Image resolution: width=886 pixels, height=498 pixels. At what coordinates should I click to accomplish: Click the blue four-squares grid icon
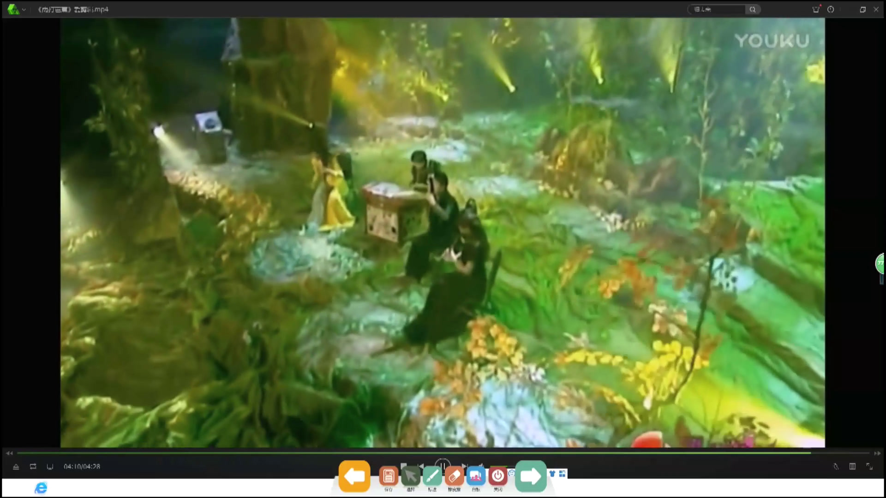coord(563,474)
